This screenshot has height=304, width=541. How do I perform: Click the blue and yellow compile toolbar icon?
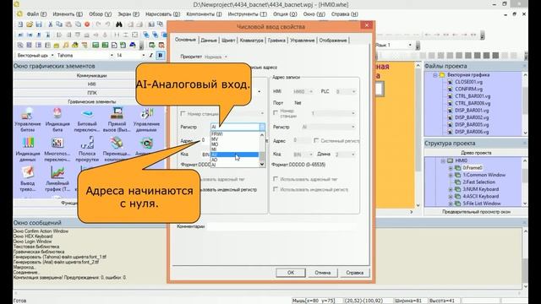click(133, 45)
